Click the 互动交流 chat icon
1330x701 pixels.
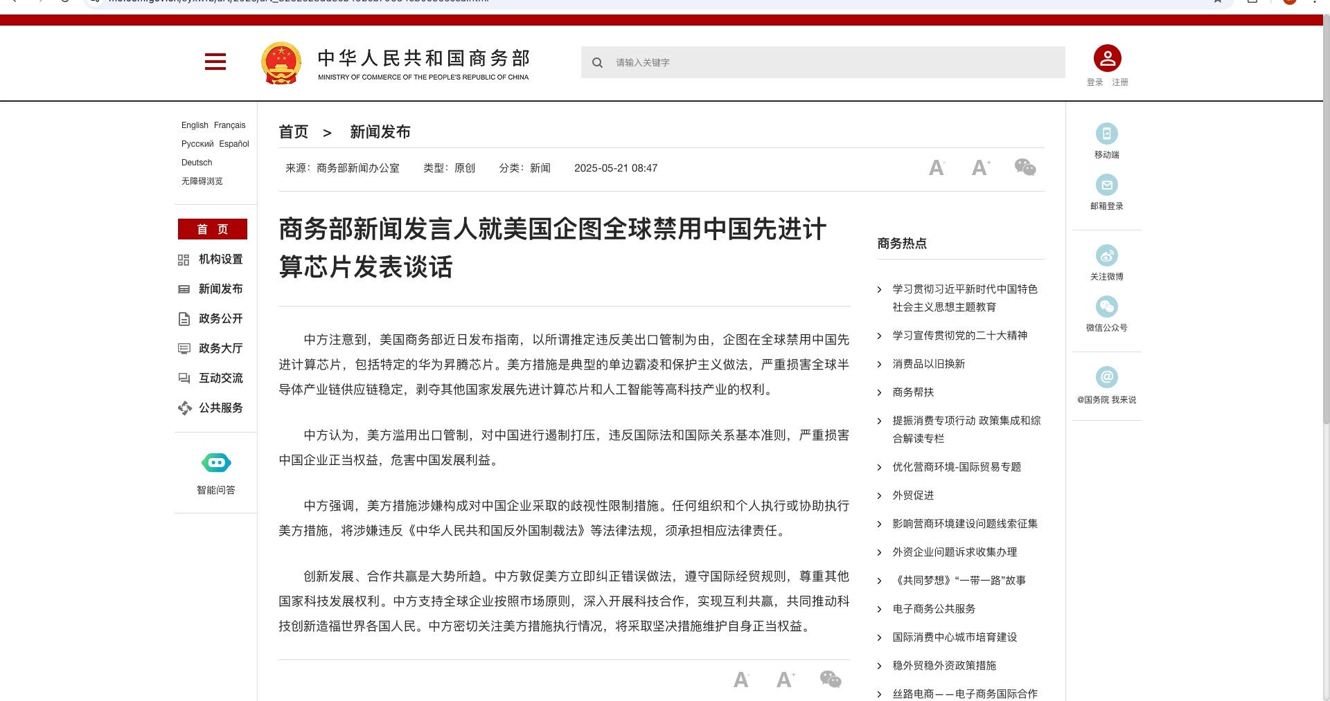coord(184,379)
